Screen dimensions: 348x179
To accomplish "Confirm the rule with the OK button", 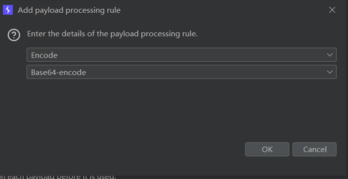I will (267, 150).
